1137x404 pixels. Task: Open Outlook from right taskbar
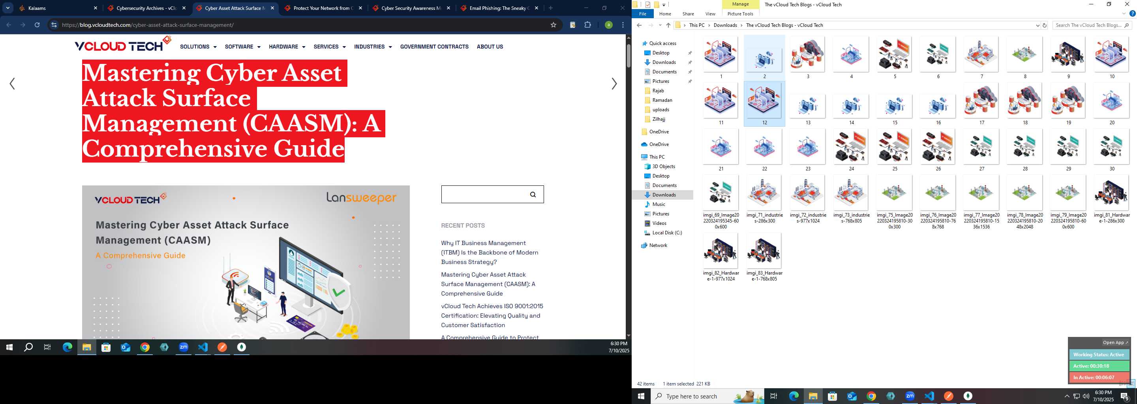click(x=852, y=396)
